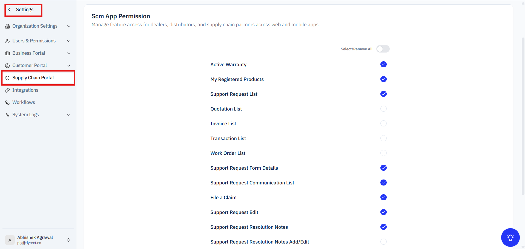Click the Organization Settings building icon
Image resolution: width=525 pixels, height=249 pixels.
(x=7, y=26)
